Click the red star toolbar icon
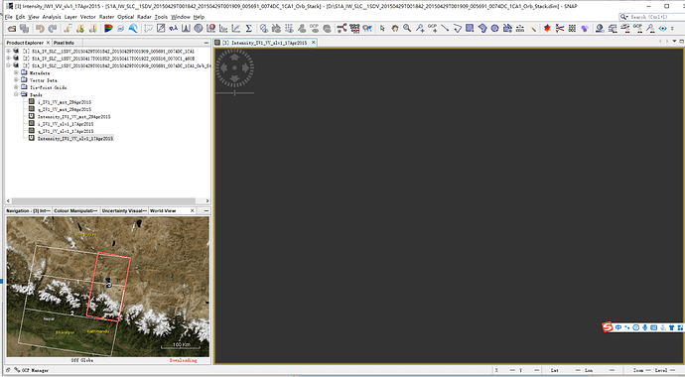Screen dimensions: 685x377 click(x=547, y=29)
